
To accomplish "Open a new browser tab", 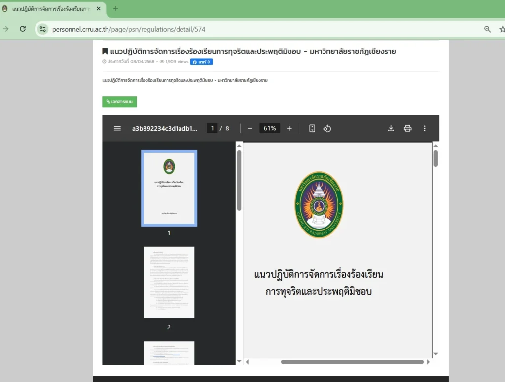I will click(x=115, y=9).
